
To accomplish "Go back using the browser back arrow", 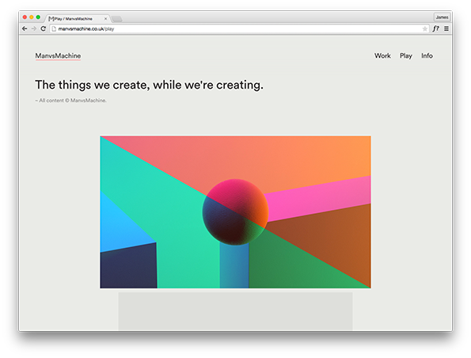I will tap(25, 29).
